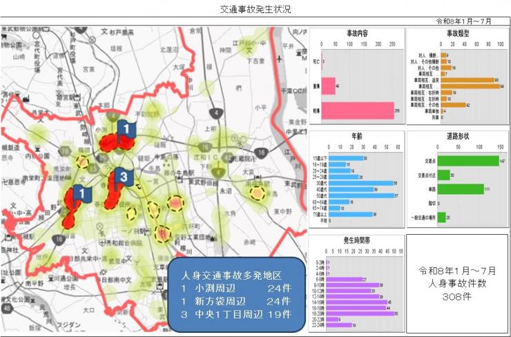Image resolution: width=511 pixels, height=337 pixels.
Task: Click the 発生時間帯 chart title
Action: coord(356,240)
